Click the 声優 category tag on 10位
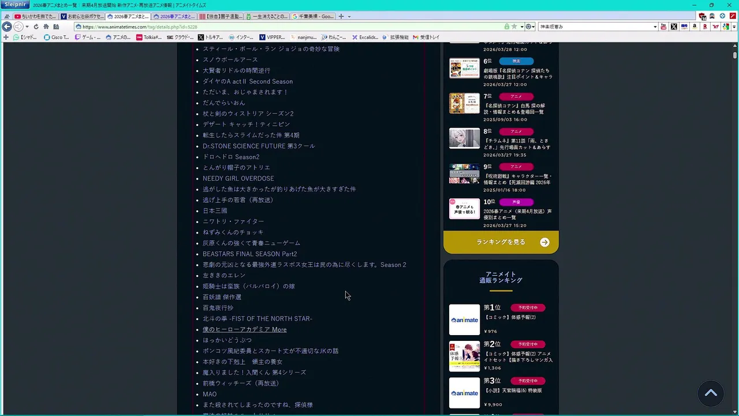The image size is (739, 416). click(x=516, y=202)
